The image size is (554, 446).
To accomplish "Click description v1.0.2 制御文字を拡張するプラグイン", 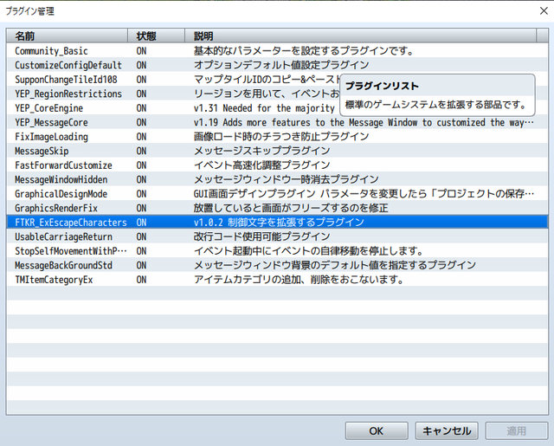I will (x=279, y=223).
